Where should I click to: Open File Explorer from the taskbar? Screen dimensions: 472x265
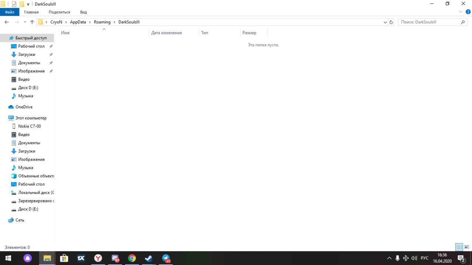[47, 258]
